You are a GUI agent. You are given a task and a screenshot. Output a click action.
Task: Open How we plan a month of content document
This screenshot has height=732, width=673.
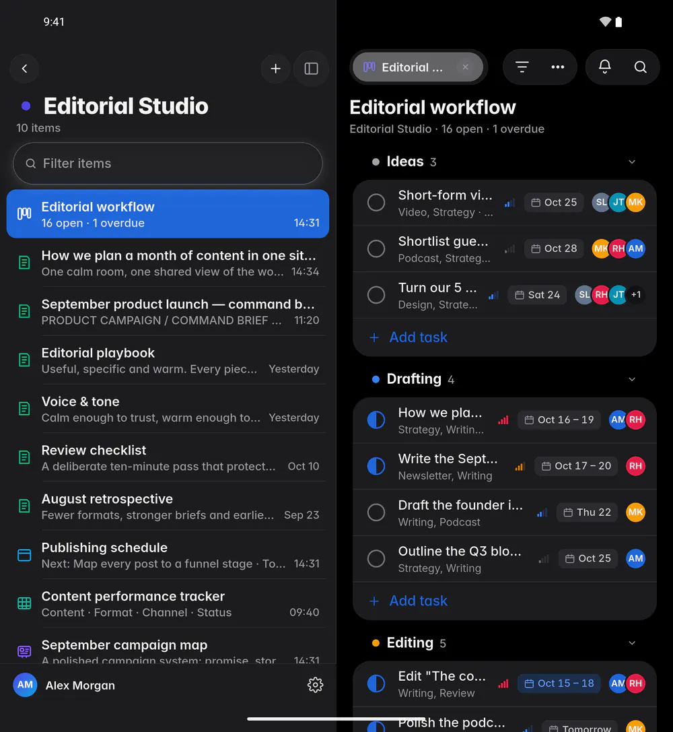pos(168,263)
